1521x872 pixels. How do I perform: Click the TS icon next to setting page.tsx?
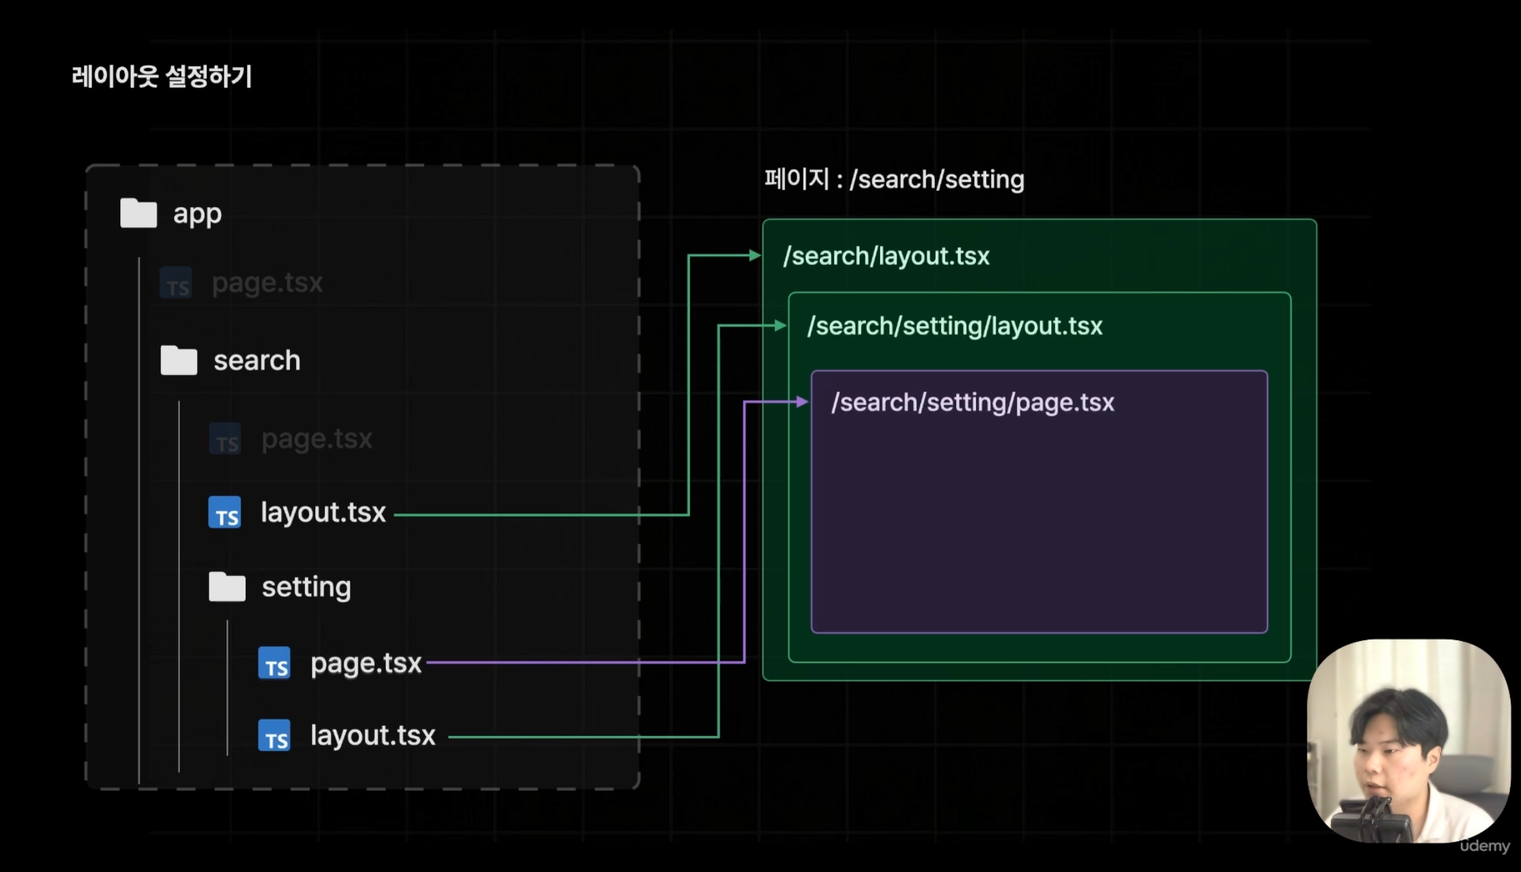click(x=274, y=664)
